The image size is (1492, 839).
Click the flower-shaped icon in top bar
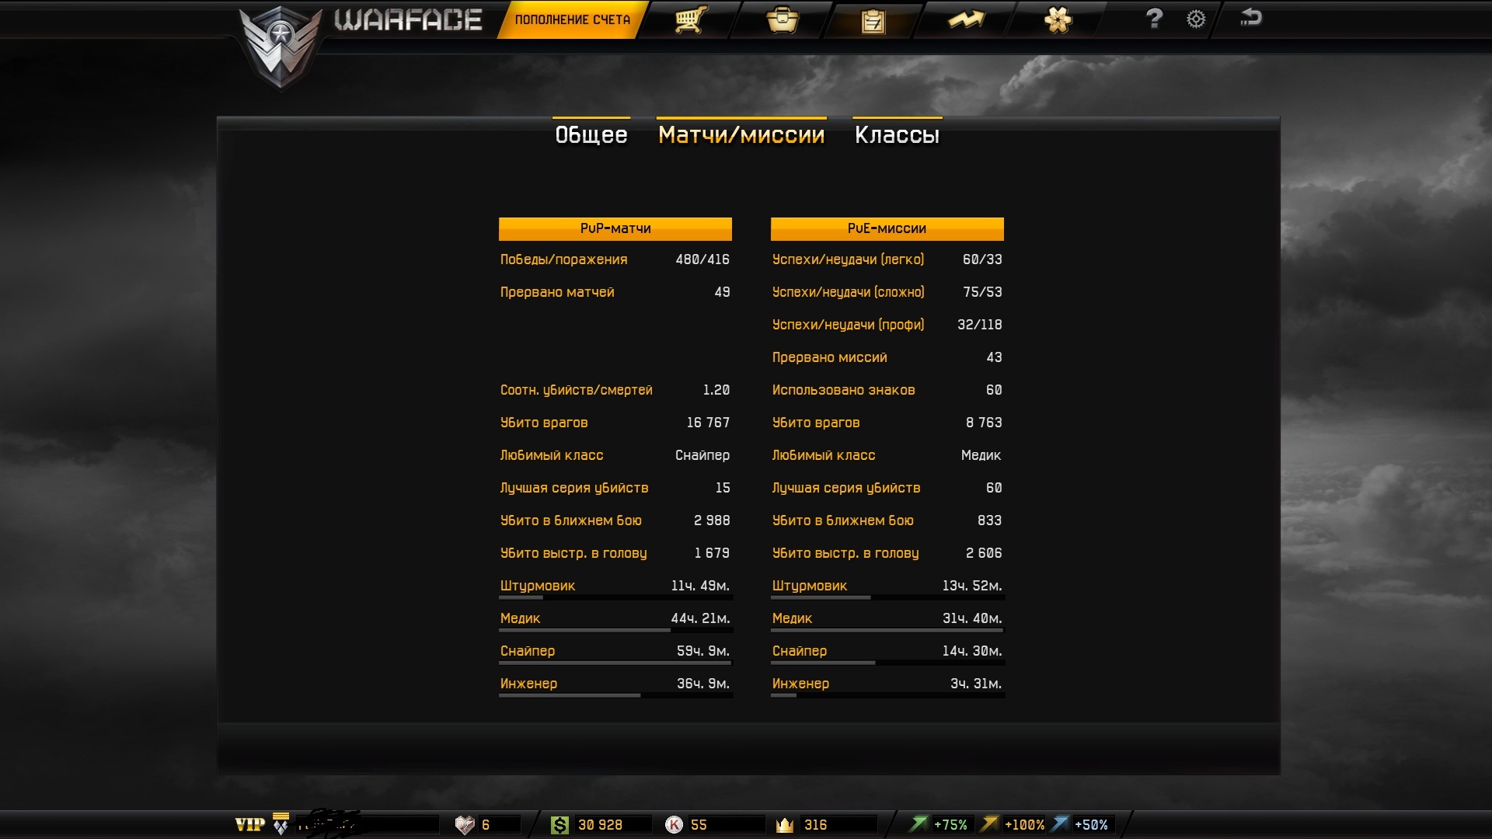[x=1058, y=19]
